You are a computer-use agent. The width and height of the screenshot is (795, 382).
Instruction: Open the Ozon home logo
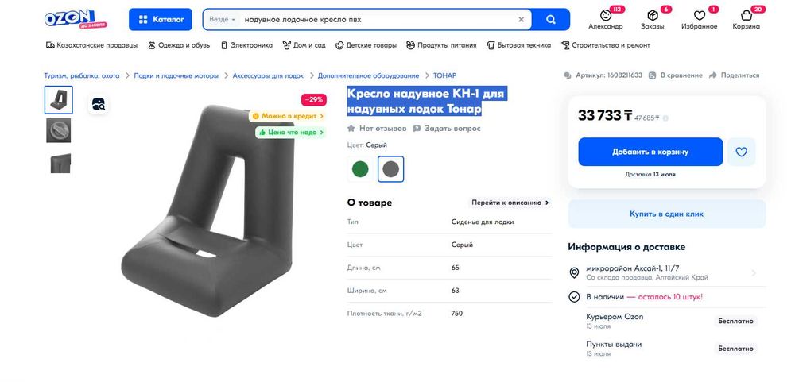[x=76, y=19]
